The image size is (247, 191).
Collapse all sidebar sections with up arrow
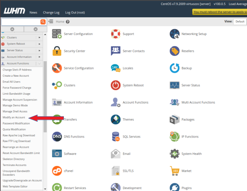pyautogui.click(x=12, y=29)
